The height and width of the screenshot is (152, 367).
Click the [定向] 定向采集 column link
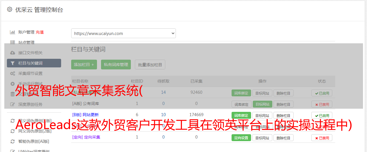tap(86, 137)
